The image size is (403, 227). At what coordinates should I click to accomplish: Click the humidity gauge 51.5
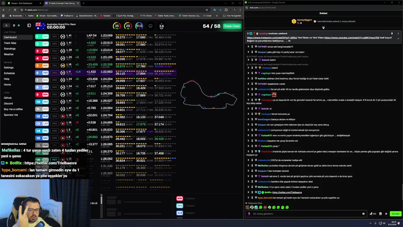click(x=139, y=26)
